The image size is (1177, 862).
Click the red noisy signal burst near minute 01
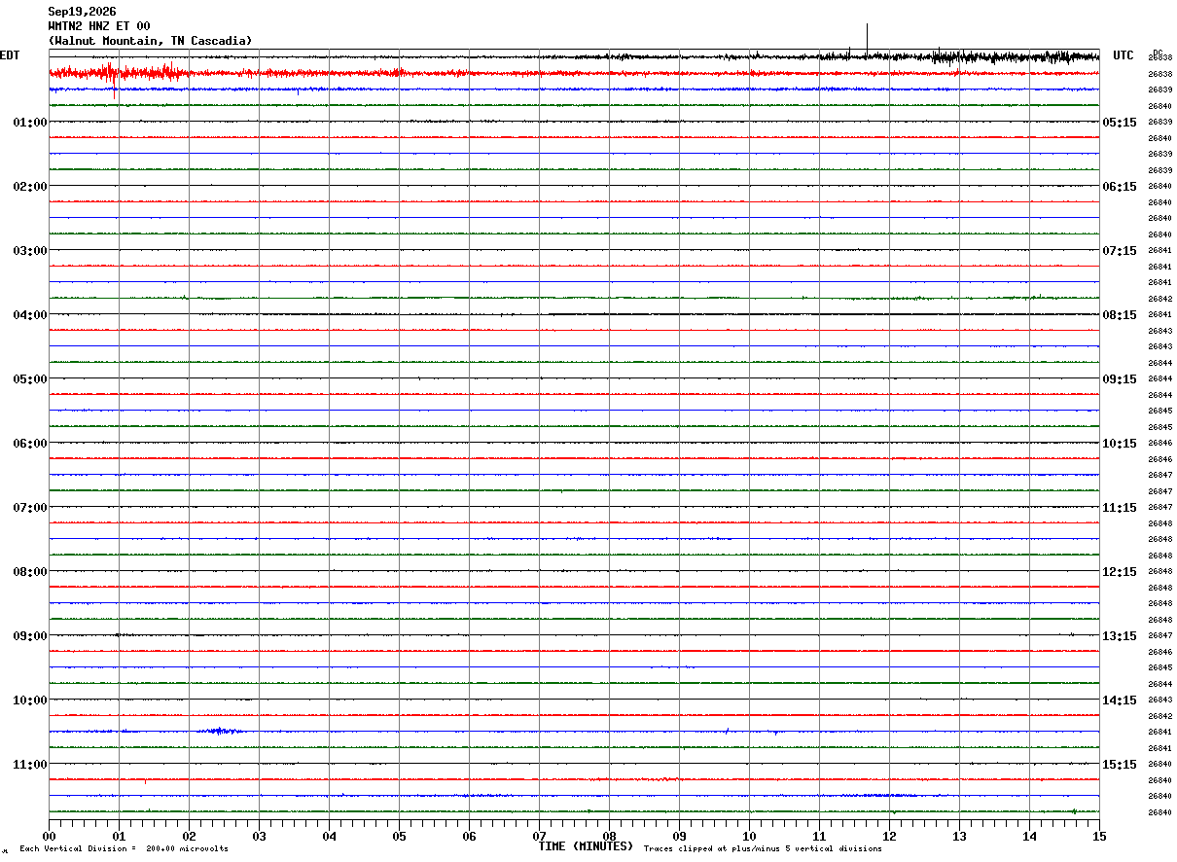point(117,73)
